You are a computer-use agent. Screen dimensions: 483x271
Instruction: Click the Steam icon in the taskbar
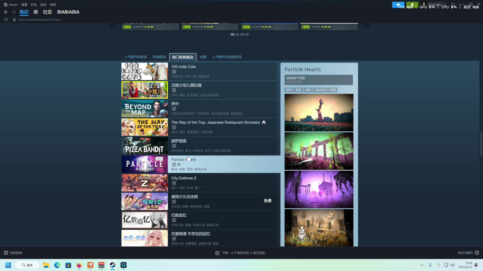tap(112, 265)
